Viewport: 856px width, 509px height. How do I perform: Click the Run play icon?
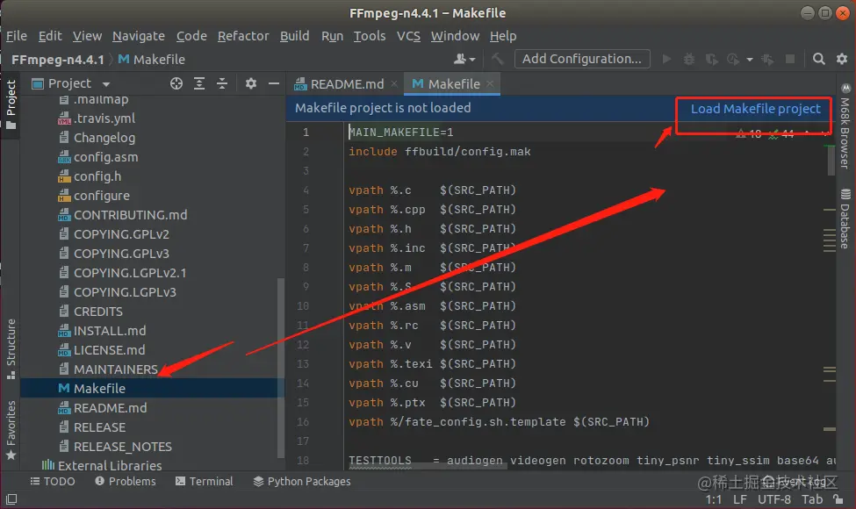click(x=666, y=59)
